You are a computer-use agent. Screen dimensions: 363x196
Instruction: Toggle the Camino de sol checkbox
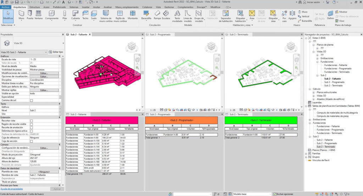point(32,100)
